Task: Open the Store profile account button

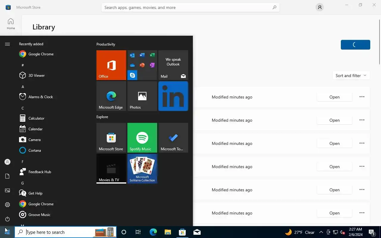Action: tap(320, 7)
